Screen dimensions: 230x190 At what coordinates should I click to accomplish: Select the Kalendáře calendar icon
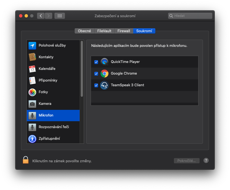pos(32,69)
